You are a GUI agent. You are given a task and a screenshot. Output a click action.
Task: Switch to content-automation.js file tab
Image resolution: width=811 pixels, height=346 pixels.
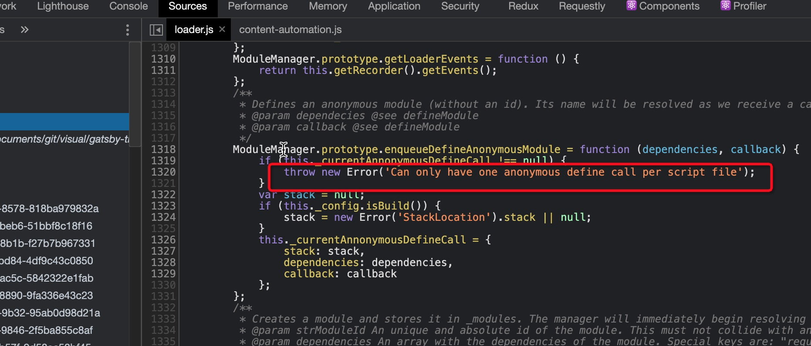tap(290, 30)
